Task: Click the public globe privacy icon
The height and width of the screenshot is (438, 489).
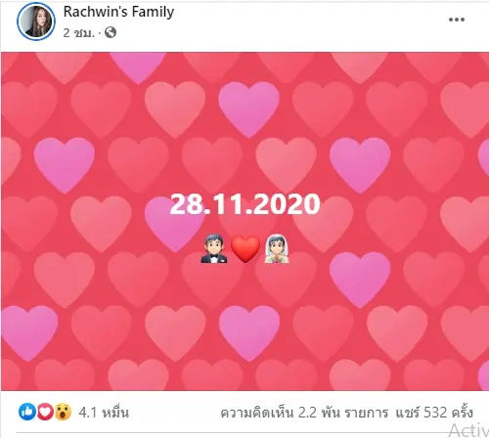Action: (111, 32)
